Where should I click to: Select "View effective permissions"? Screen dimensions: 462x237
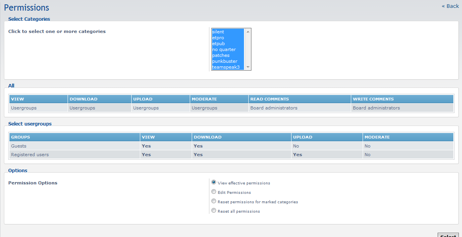click(214, 182)
